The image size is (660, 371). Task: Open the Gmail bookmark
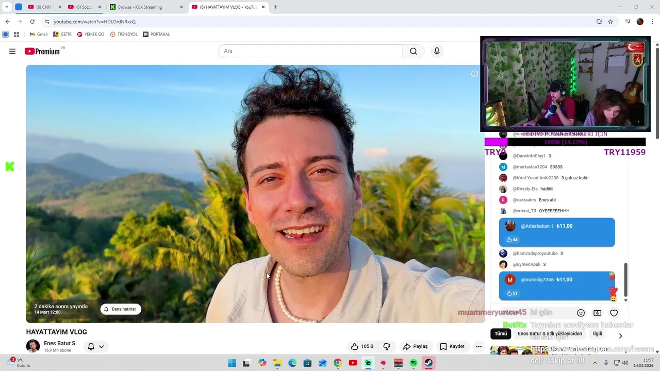pos(39,35)
